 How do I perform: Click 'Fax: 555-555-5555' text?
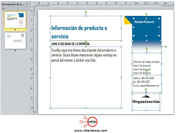[x=141, y=82]
